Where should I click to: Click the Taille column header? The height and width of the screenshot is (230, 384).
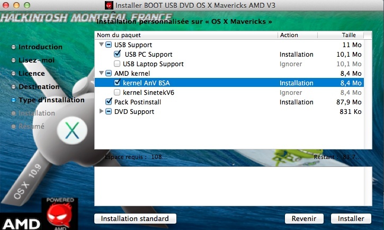(341, 35)
